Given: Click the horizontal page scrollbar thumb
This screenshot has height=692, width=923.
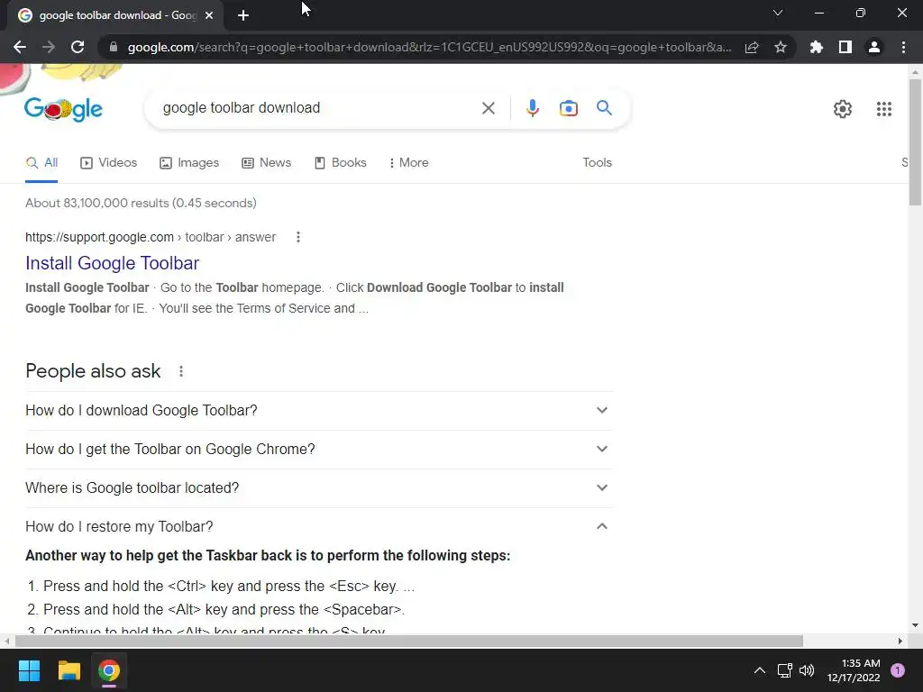Looking at the screenshot, I should click(x=409, y=642).
